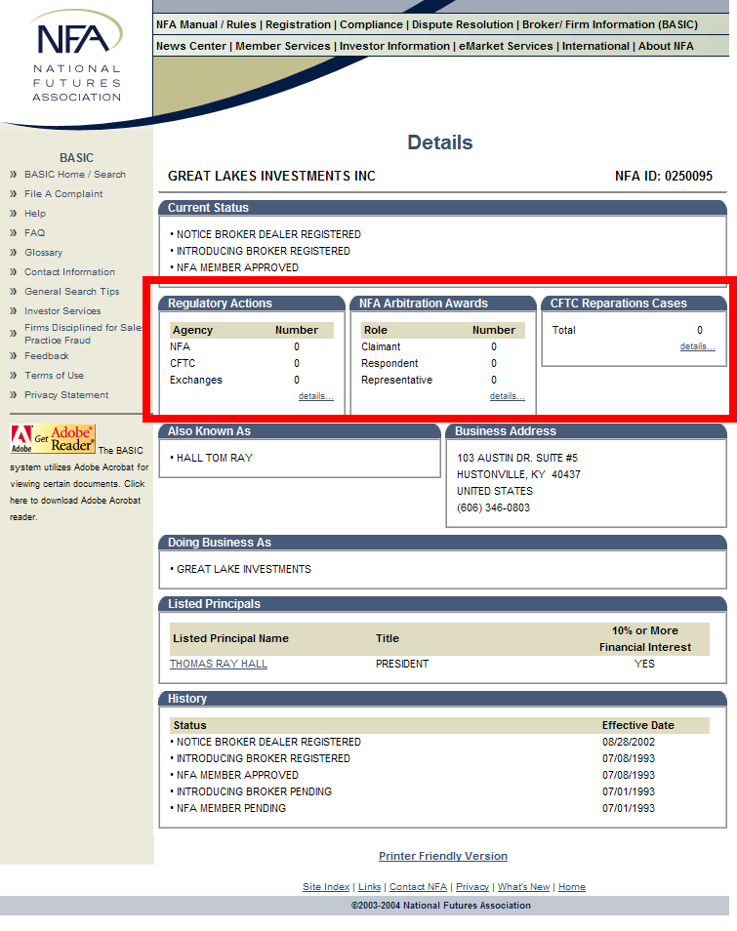Open the Feedback sidebar link

click(x=46, y=356)
